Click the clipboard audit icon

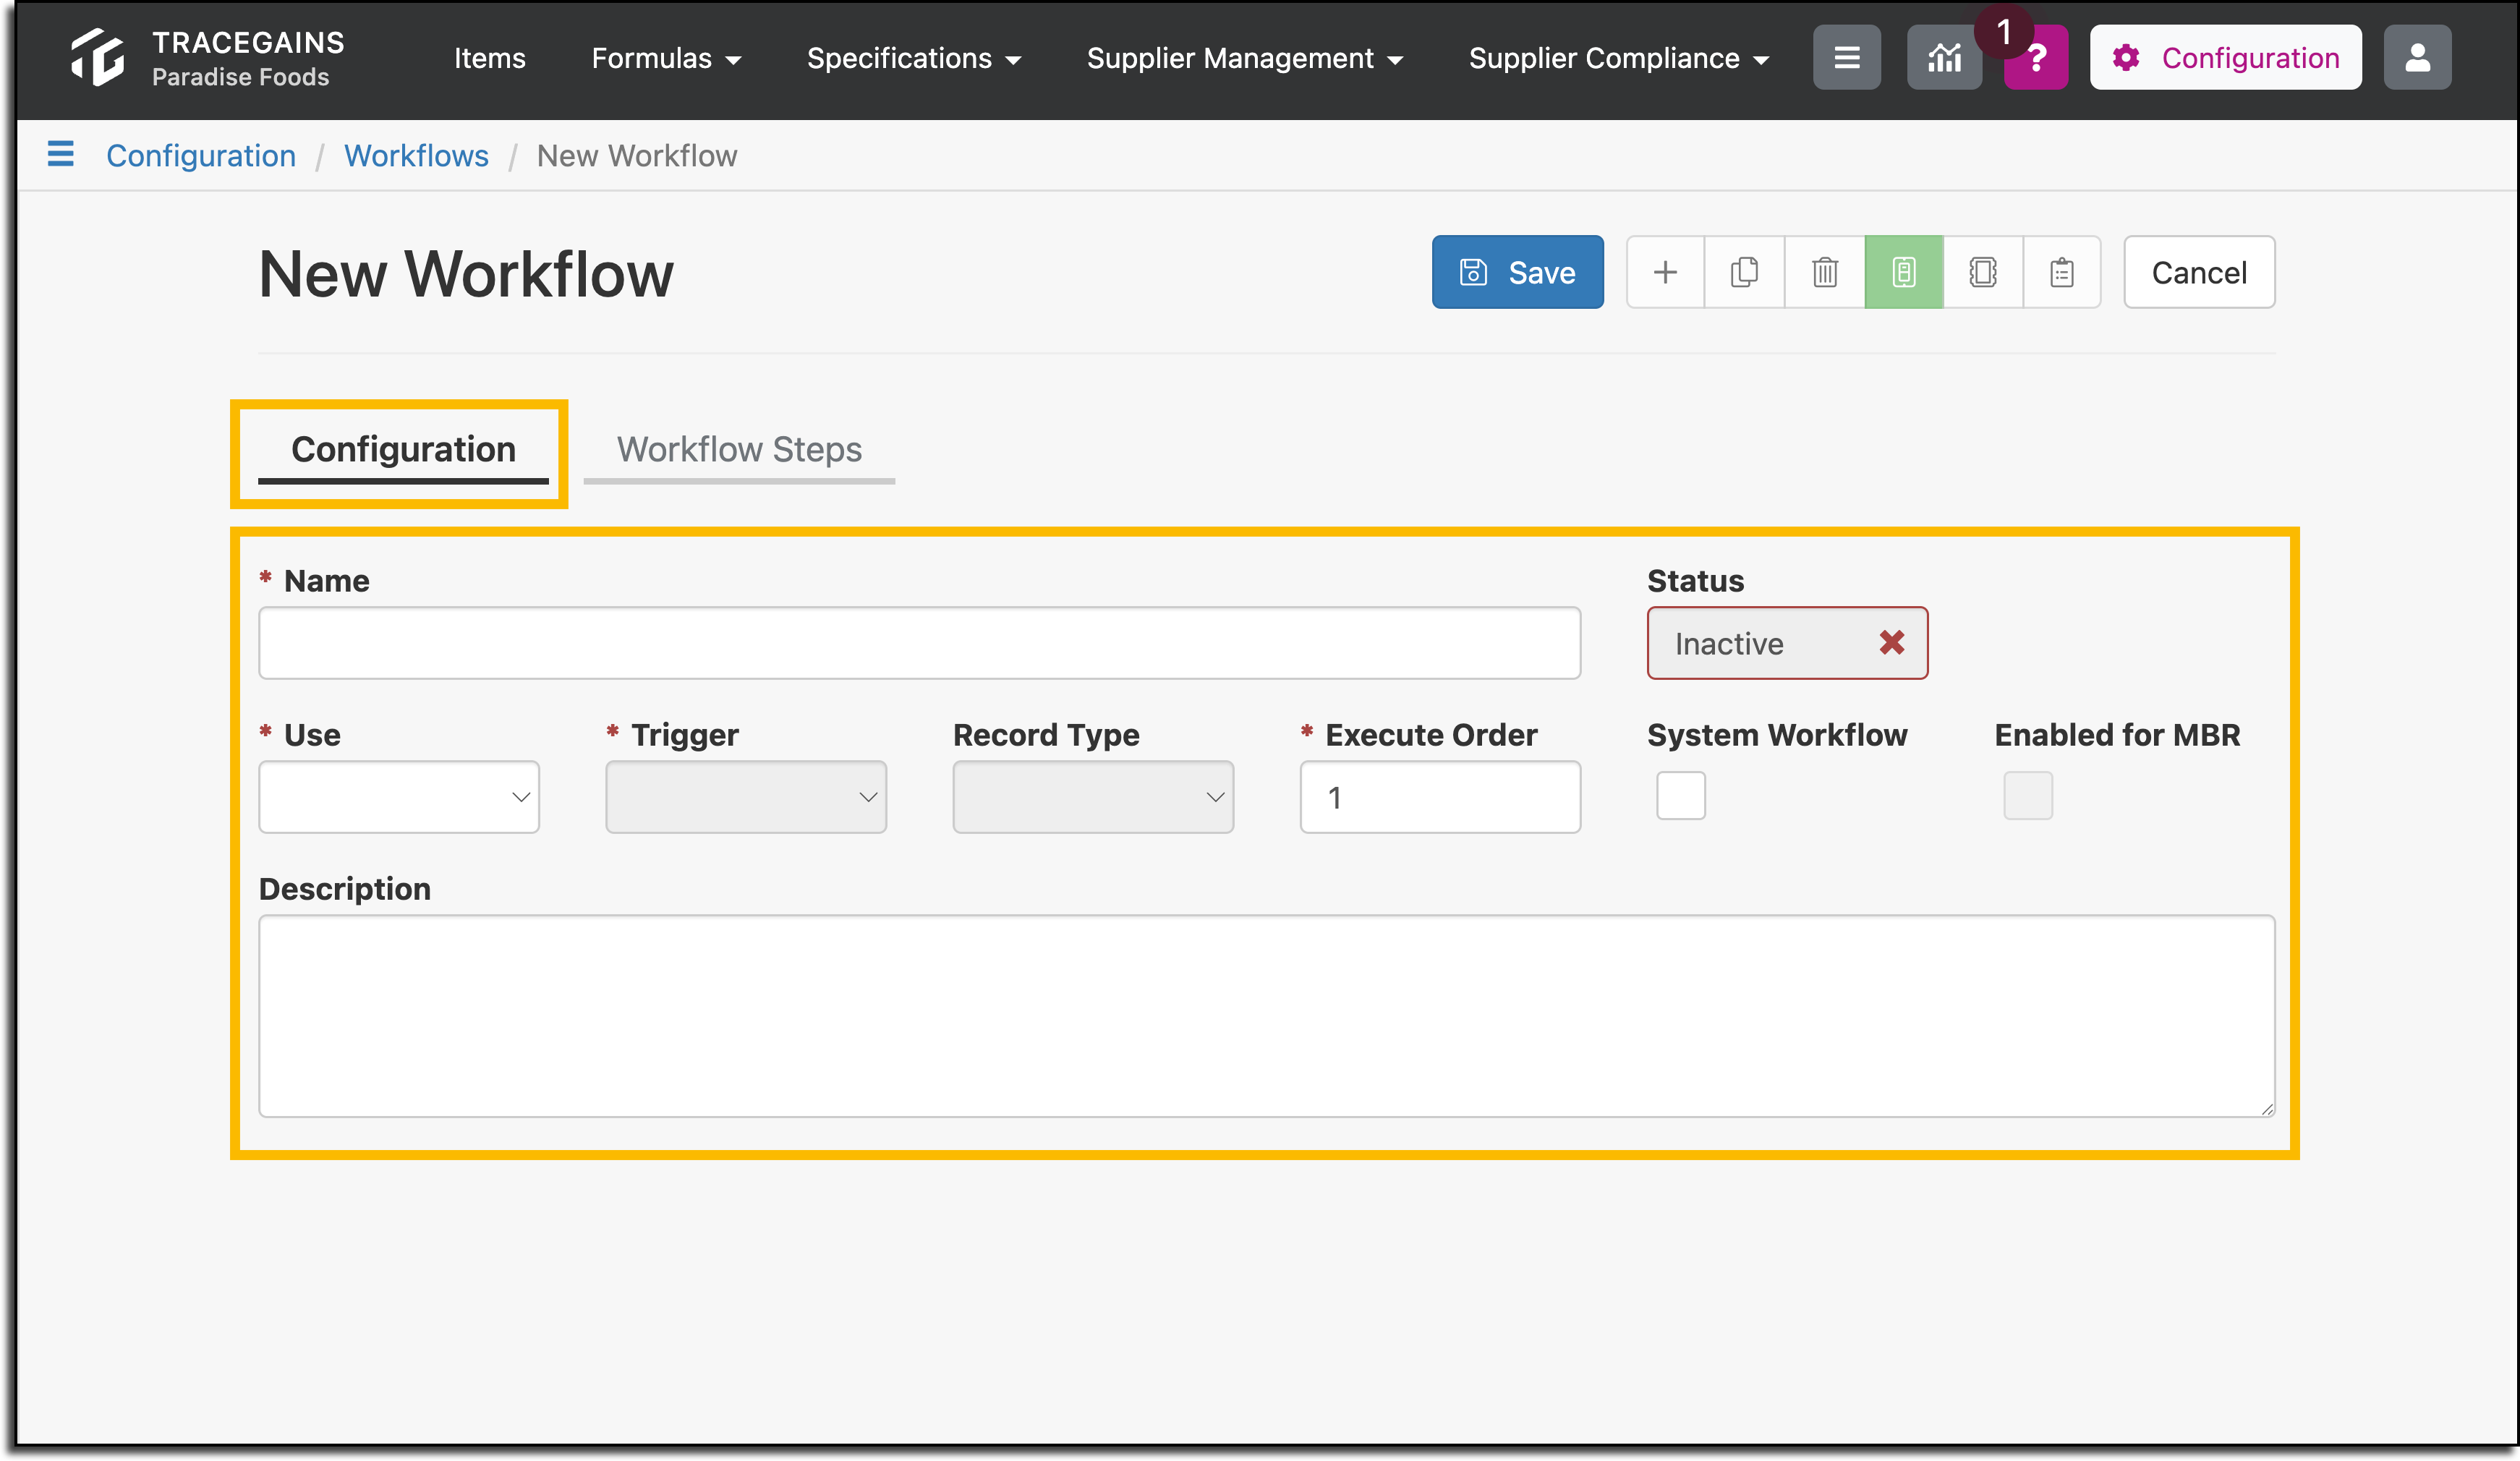click(x=2062, y=272)
